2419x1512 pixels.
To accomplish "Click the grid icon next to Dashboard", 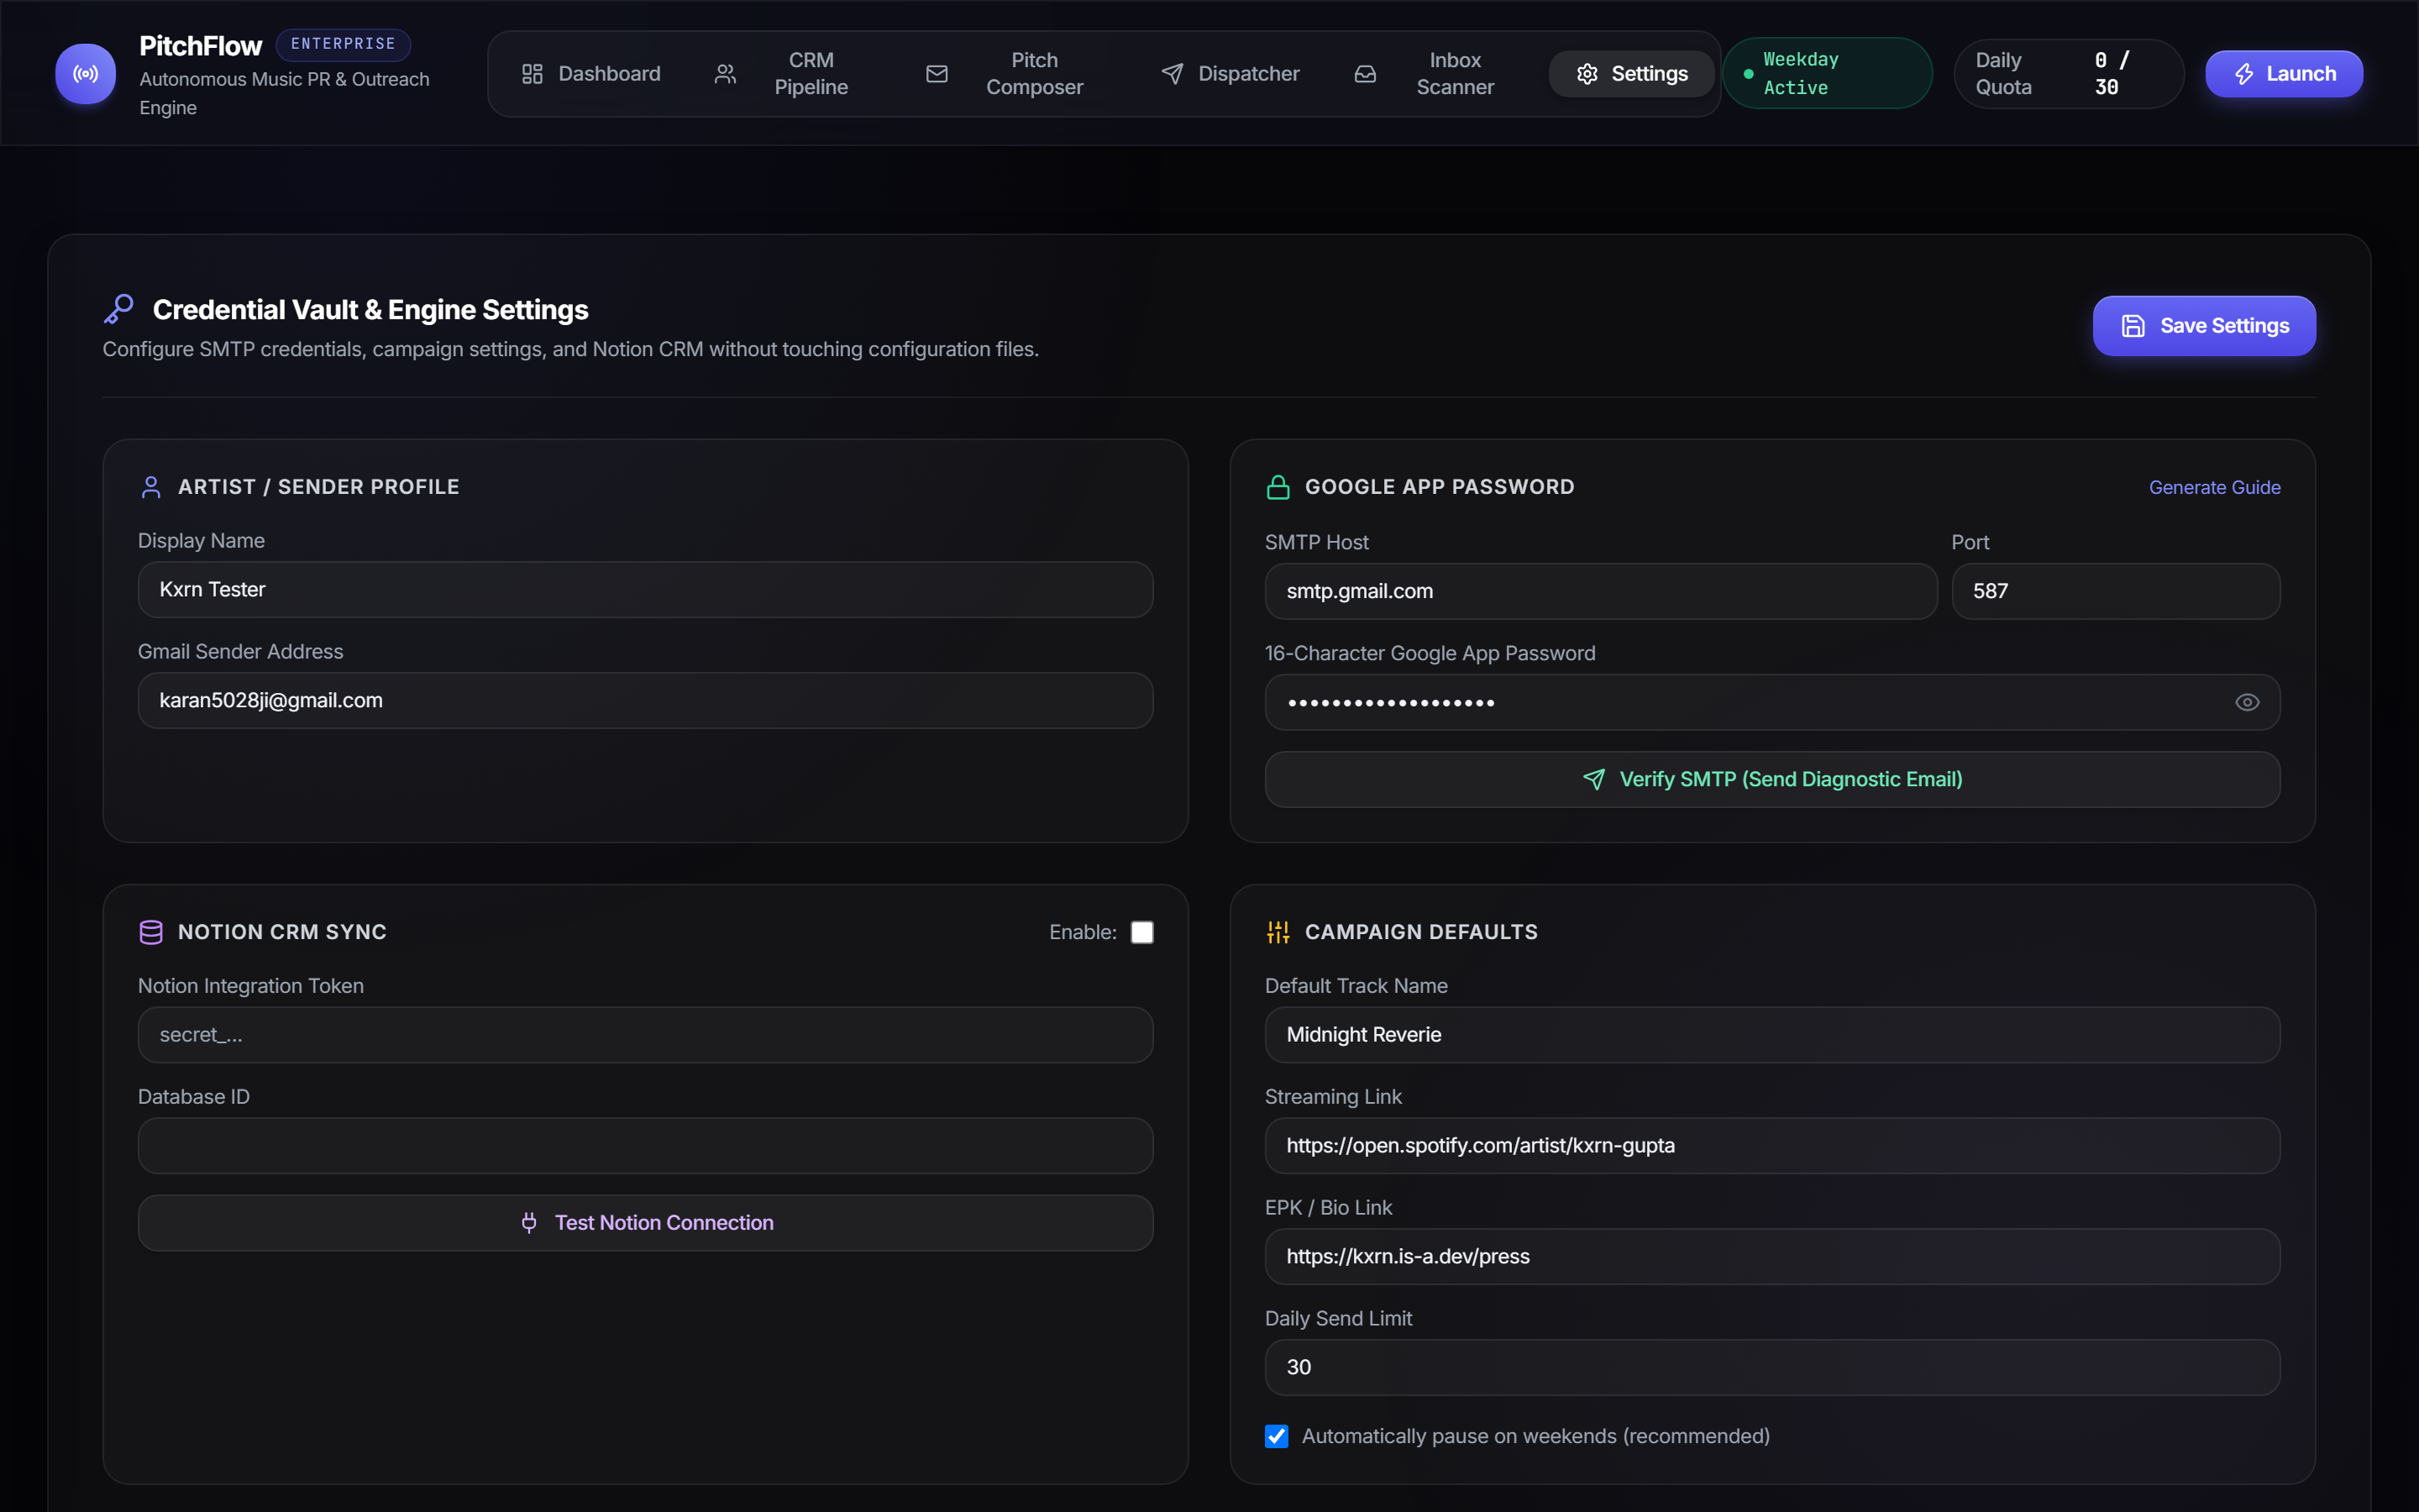I will (532, 74).
